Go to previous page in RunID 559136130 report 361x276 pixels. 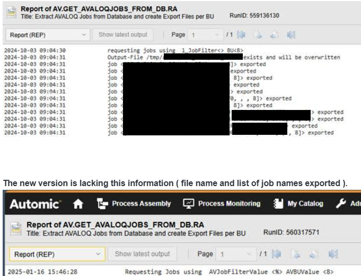(259, 35)
